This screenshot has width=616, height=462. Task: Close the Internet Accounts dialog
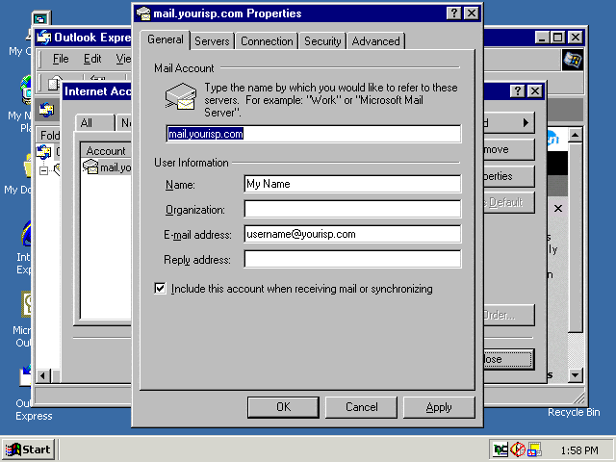pyautogui.click(x=535, y=91)
